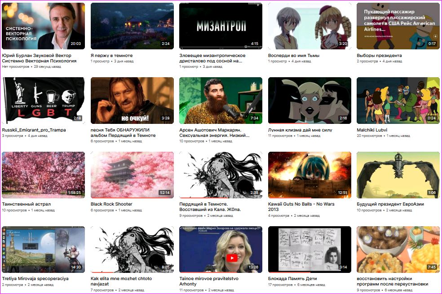The width and height of the screenshot is (442, 294).
Task: Open the 'Блокада Память Дети' diary thumbnail
Action: pyautogui.click(x=309, y=250)
